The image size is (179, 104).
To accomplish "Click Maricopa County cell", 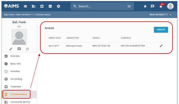I will pyautogui.click(x=74, y=46).
